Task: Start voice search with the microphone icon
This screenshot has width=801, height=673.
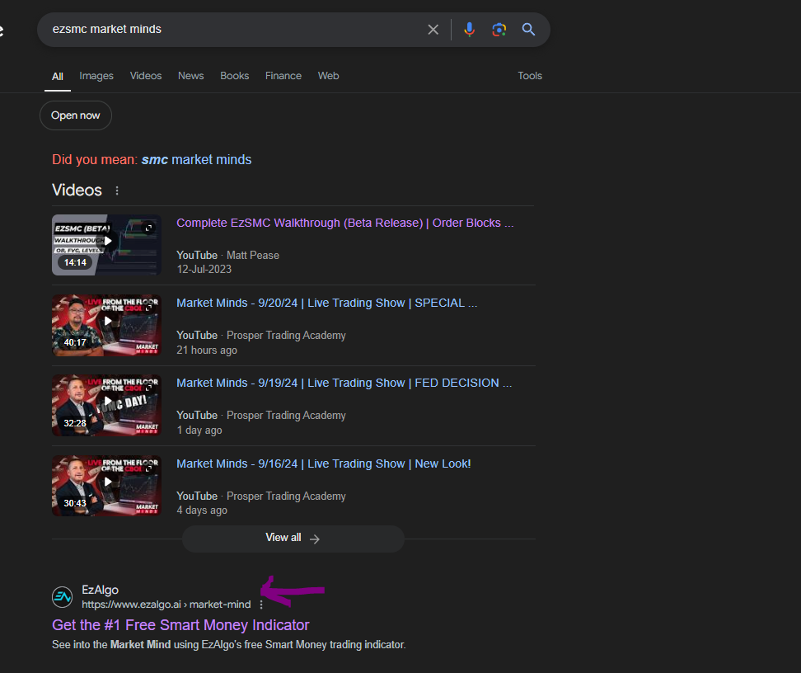Action: click(469, 30)
